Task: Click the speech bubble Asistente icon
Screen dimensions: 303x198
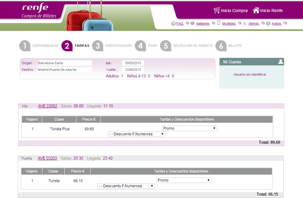Action: [192, 24]
